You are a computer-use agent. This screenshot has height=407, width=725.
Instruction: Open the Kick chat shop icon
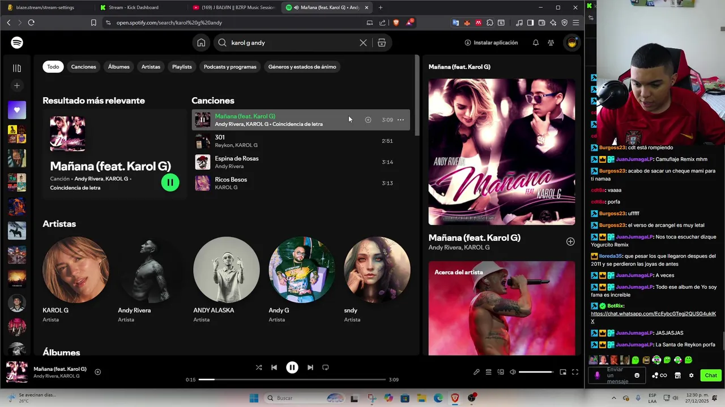677,375
